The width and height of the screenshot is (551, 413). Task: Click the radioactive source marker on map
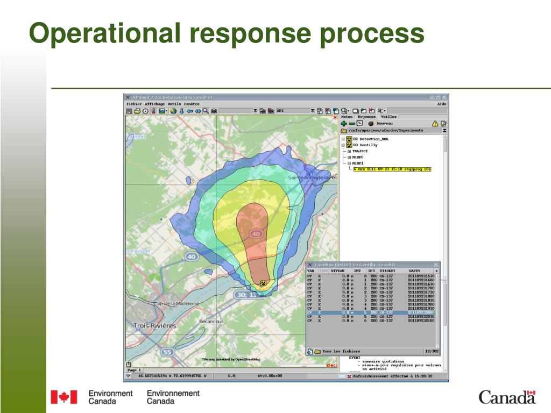[x=263, y=283]
